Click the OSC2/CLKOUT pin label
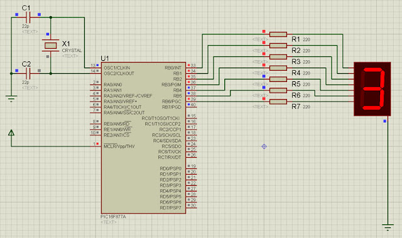402x238 pixels. 119,74
